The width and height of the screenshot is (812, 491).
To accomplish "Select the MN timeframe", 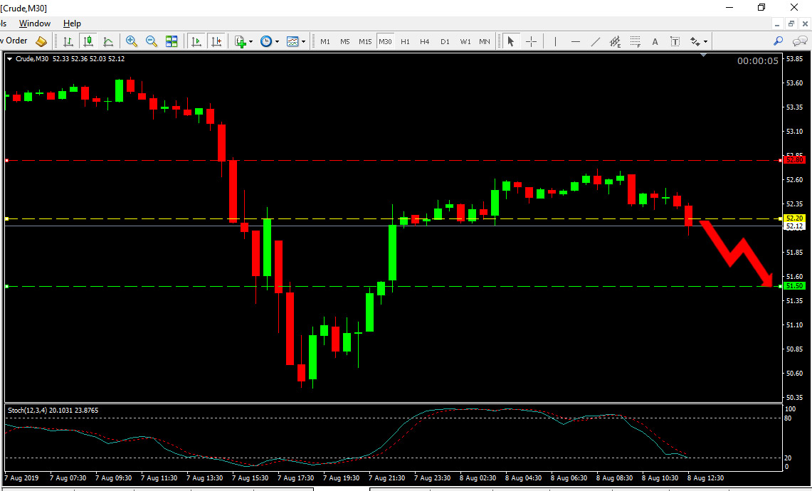I will (484, 41).
